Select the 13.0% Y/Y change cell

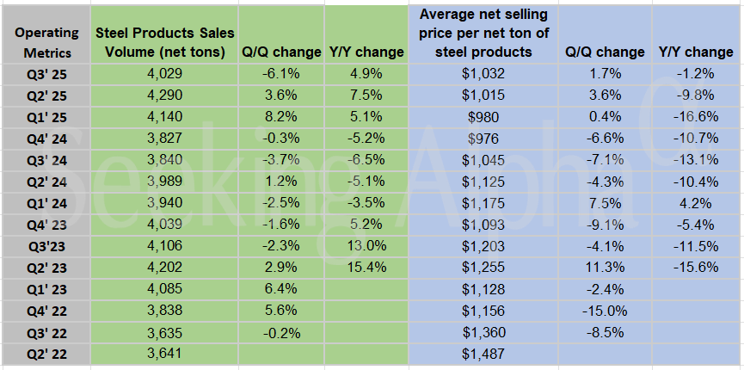coord(366,245)
